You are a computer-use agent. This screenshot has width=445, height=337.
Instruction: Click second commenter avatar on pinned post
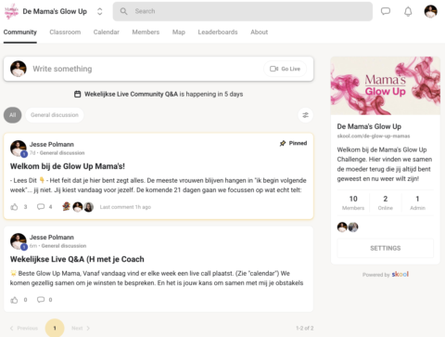[78, 207]
